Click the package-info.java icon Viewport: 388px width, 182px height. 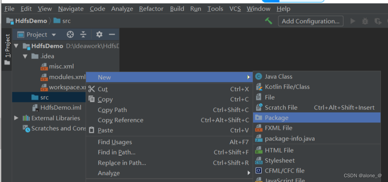tap(259, 138)
